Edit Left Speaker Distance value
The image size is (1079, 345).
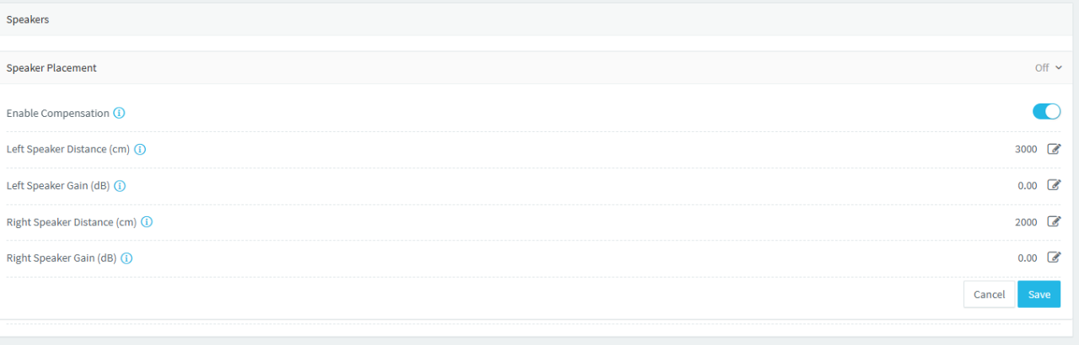tap(1054, 149)
